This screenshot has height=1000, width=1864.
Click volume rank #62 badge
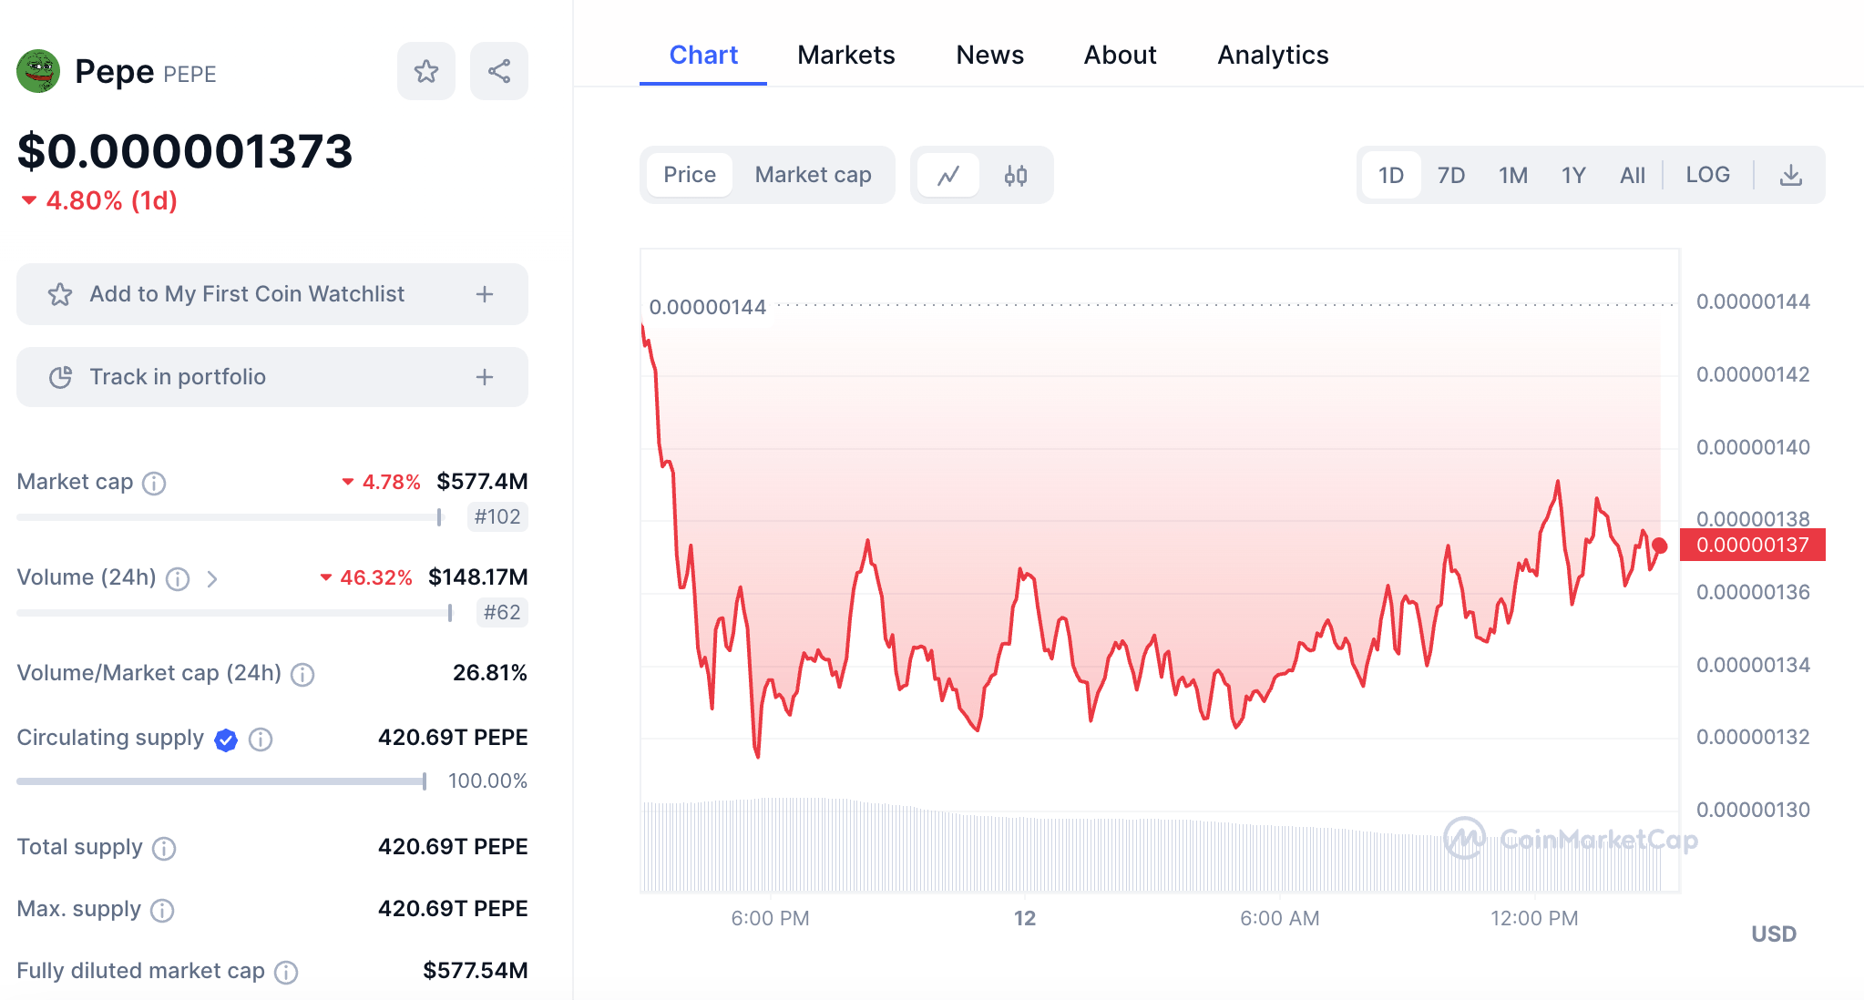pos(502,613)
